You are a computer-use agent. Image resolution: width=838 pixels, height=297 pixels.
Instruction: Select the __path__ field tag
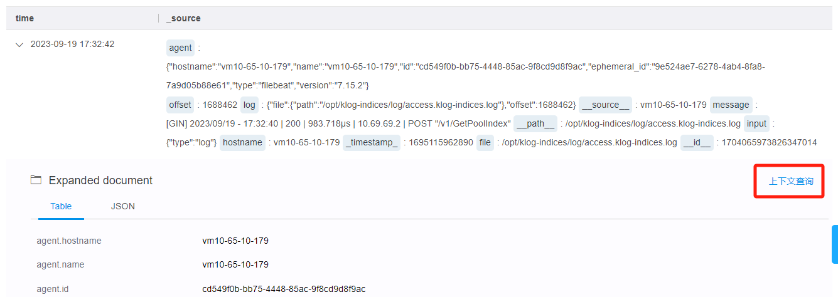535,123
